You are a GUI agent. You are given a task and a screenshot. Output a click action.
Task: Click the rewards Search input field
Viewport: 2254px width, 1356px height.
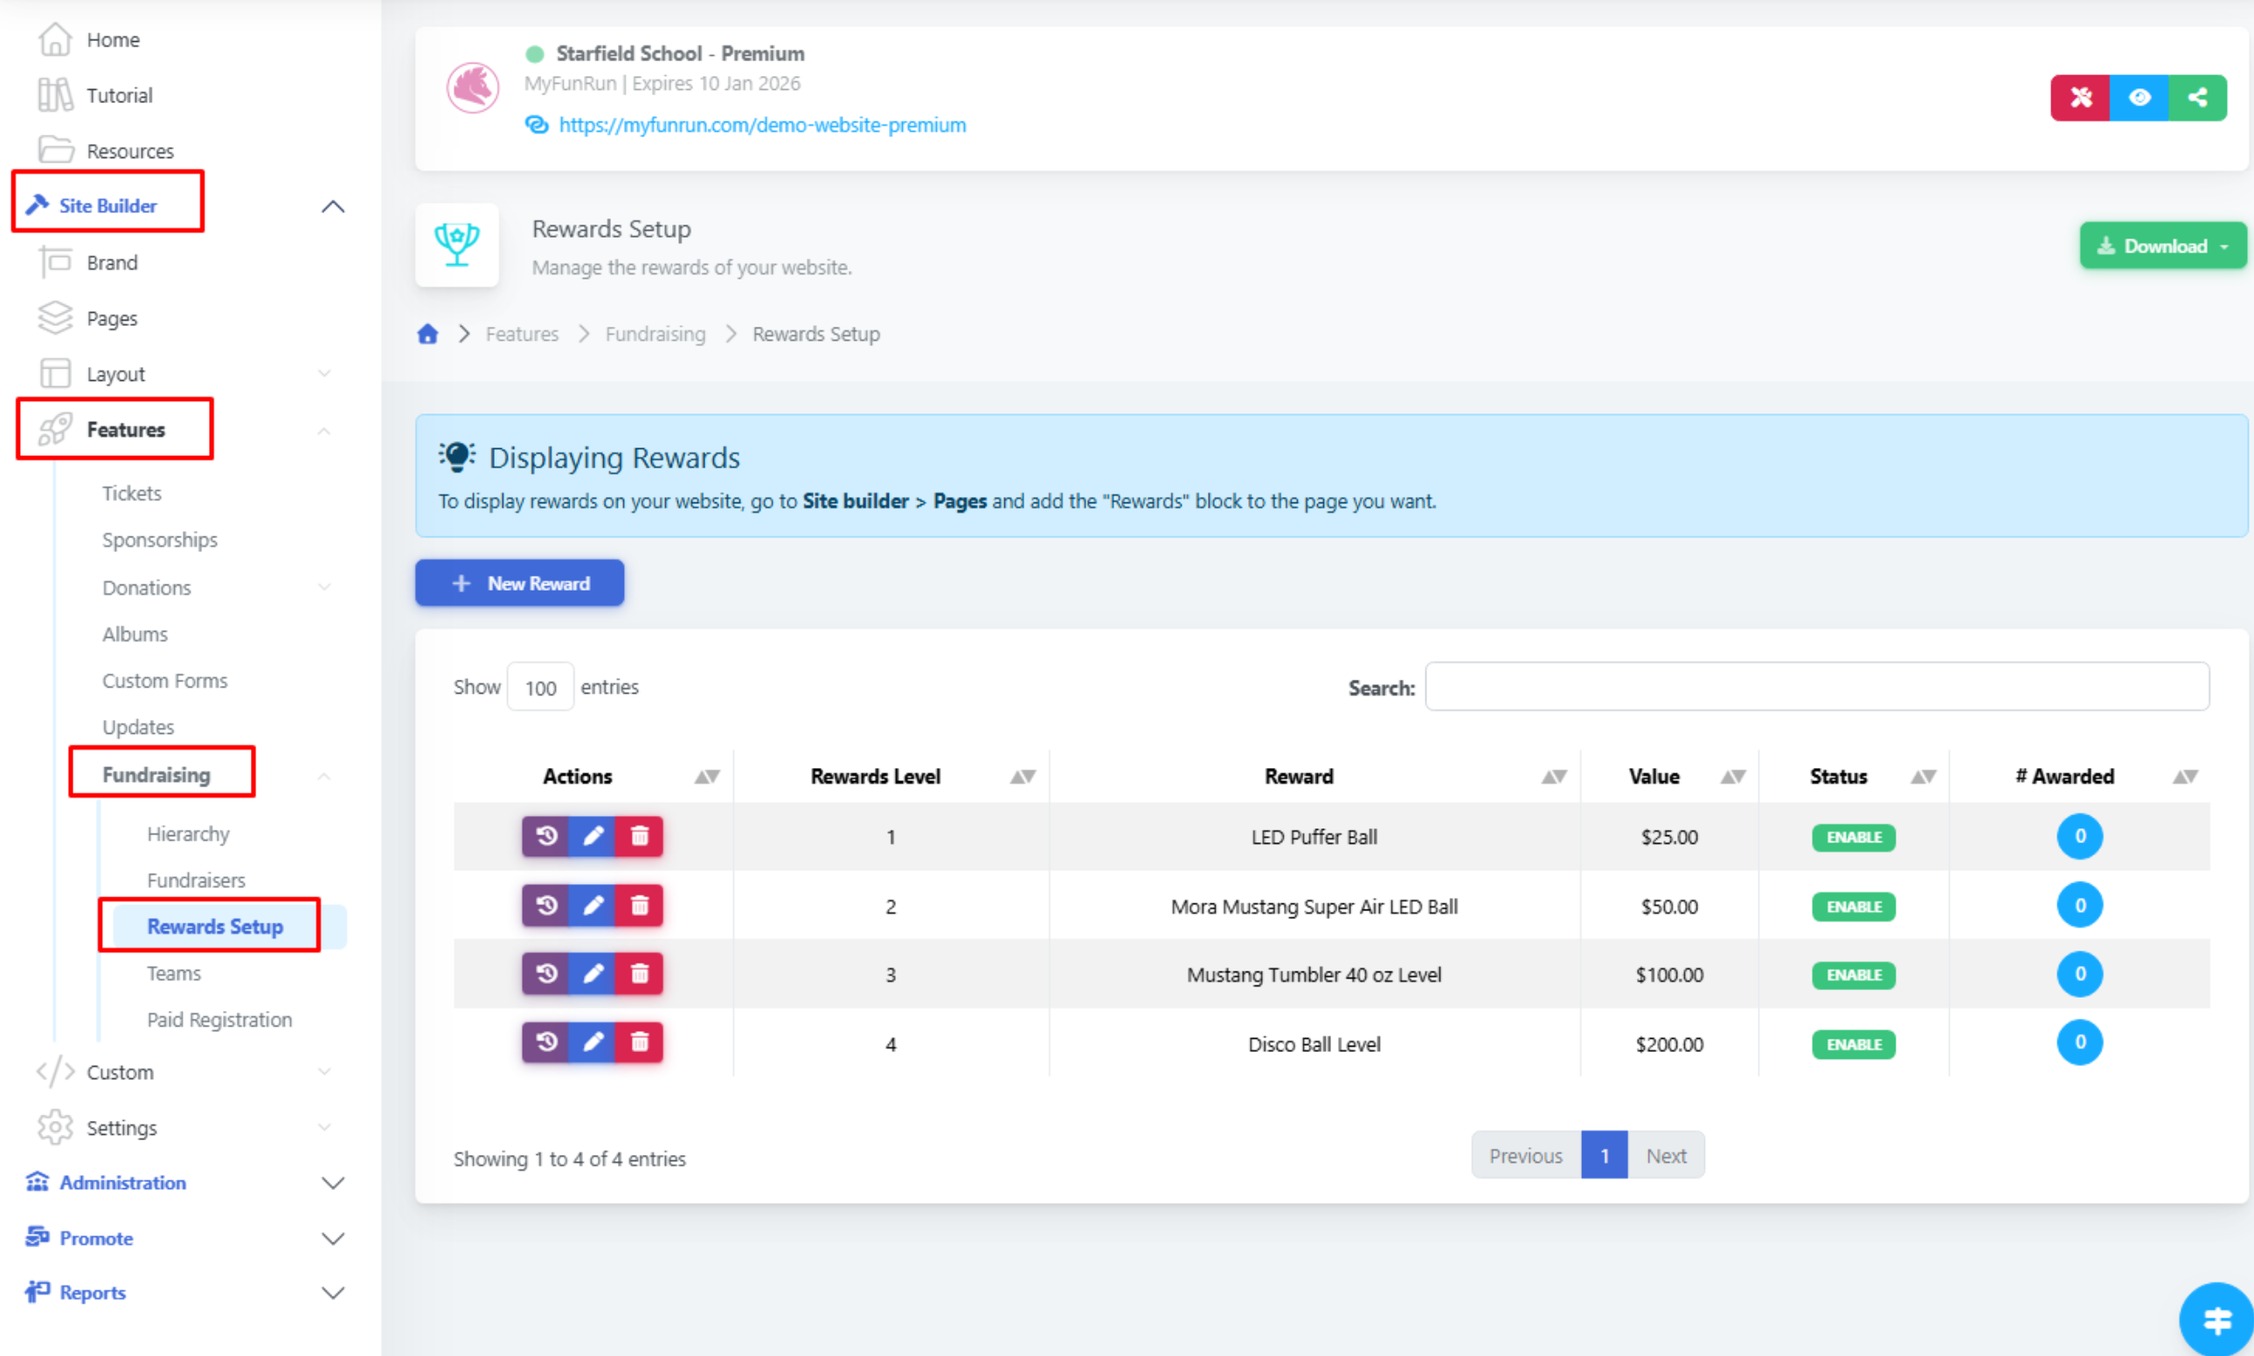coord(1816,687)
